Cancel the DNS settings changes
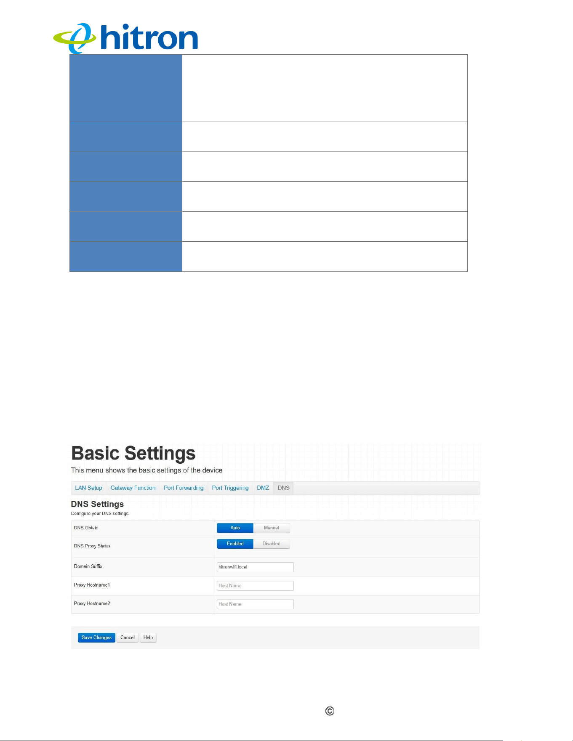 click(128, 637)
